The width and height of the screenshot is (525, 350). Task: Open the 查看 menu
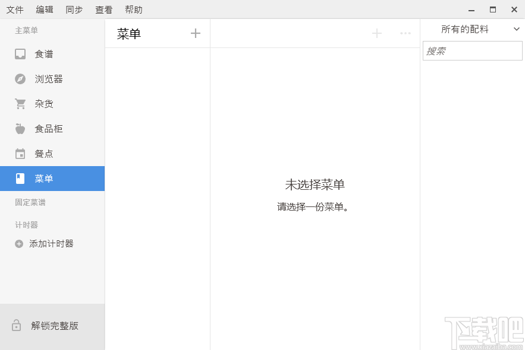coord(103,9)
